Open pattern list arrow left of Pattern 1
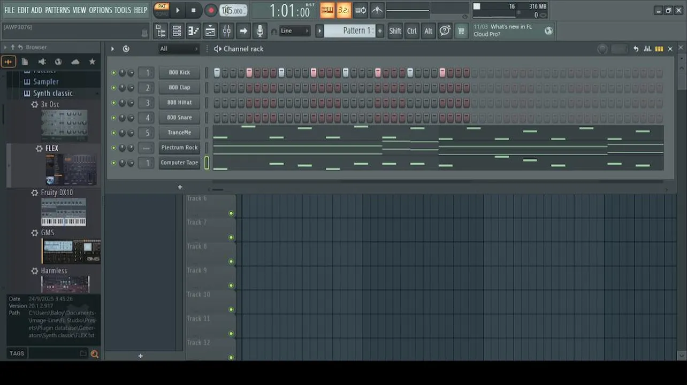Image resolution: width=687 pixels, height=385 pixels. 319,31
